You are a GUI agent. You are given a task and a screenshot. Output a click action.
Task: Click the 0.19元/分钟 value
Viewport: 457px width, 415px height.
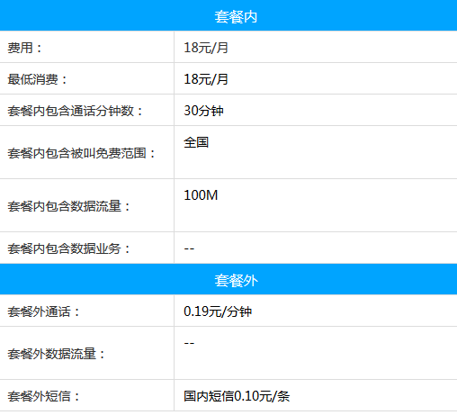pyautogui.click(x=218, y=311)
